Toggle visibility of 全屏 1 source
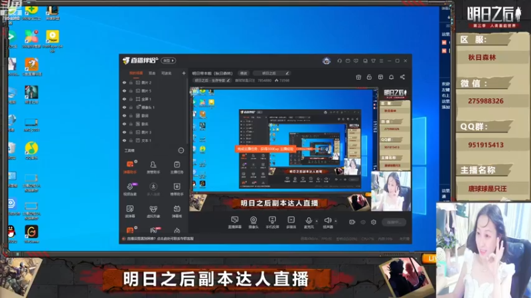The image size is (531, 298). pos(124,99)
